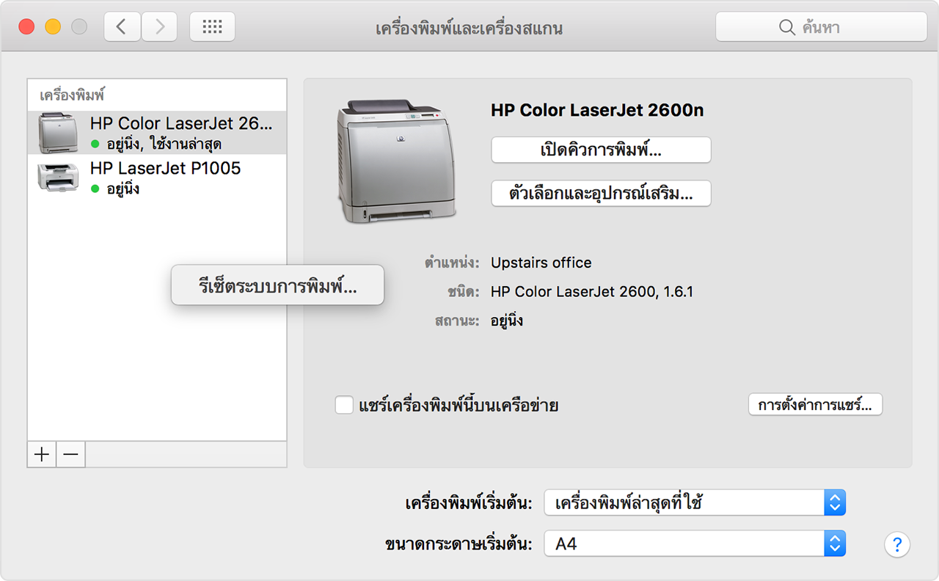
Task: Click the Upstairs office location text
Action: pos(541,263)
